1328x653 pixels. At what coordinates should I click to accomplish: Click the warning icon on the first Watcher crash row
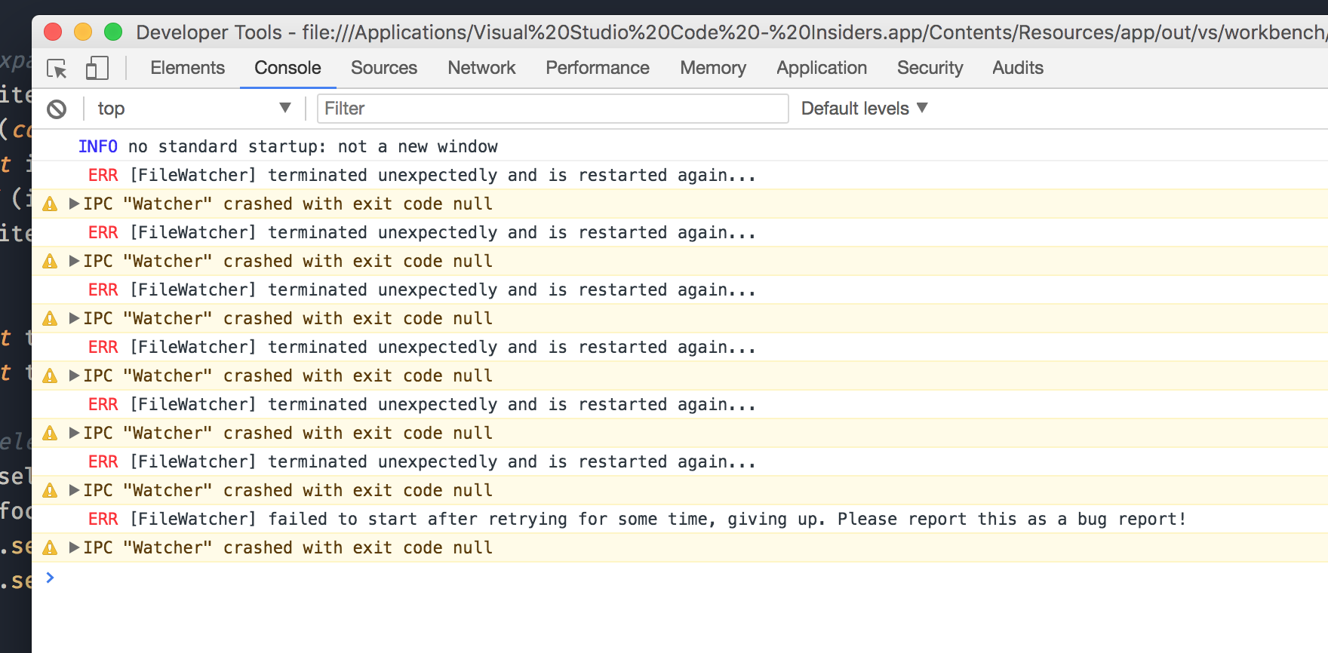(50, 204)
